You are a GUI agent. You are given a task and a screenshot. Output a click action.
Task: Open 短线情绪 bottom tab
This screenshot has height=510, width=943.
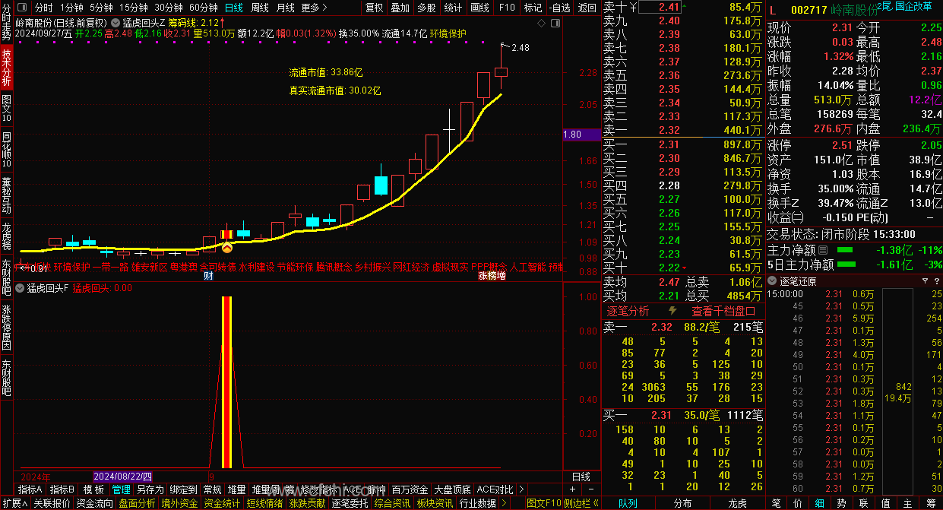point(264,503)
